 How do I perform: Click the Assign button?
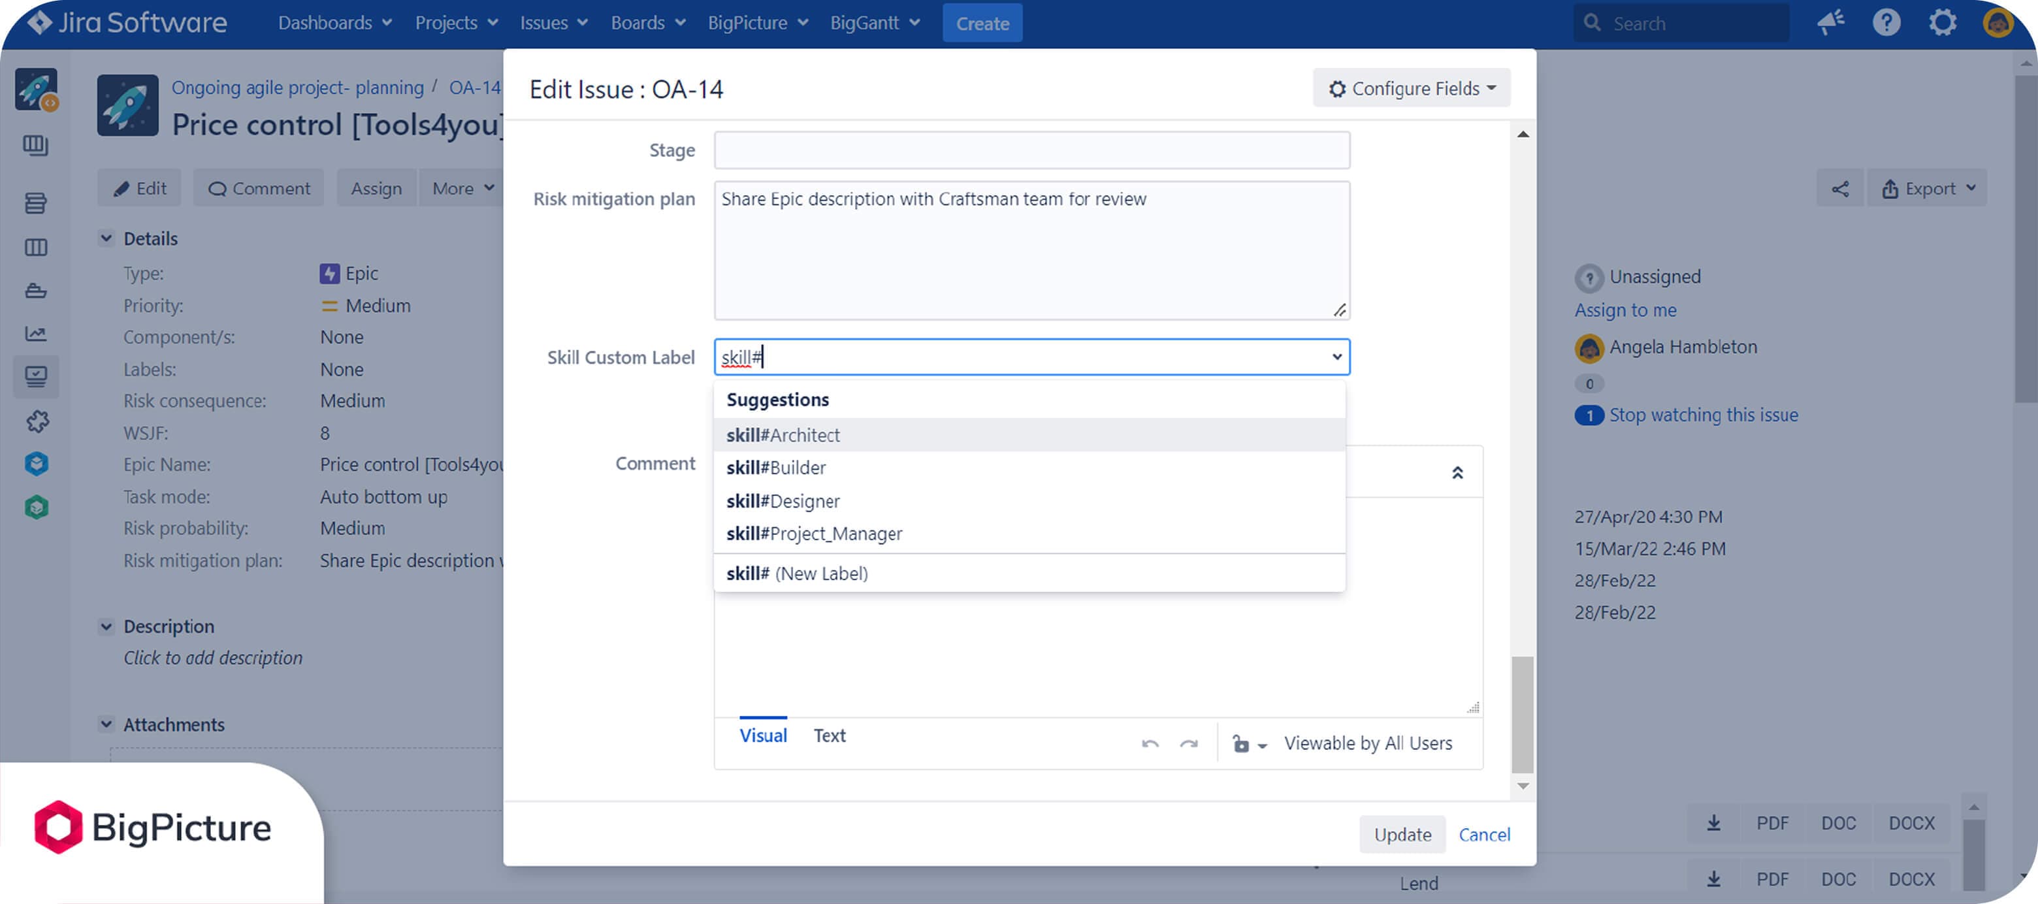[377, 188]
